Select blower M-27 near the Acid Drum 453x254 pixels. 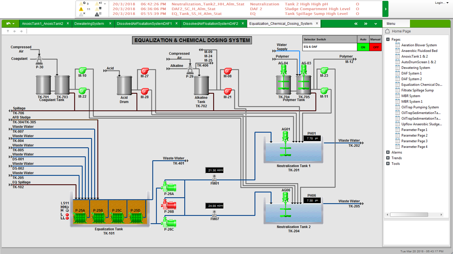tap(145, 71)
